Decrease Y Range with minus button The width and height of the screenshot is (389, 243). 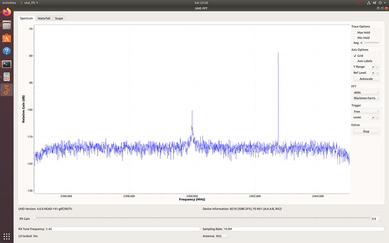point(377,67)
